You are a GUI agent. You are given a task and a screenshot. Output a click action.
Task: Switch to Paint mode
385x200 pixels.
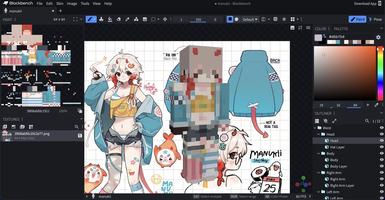coord(357,19)
